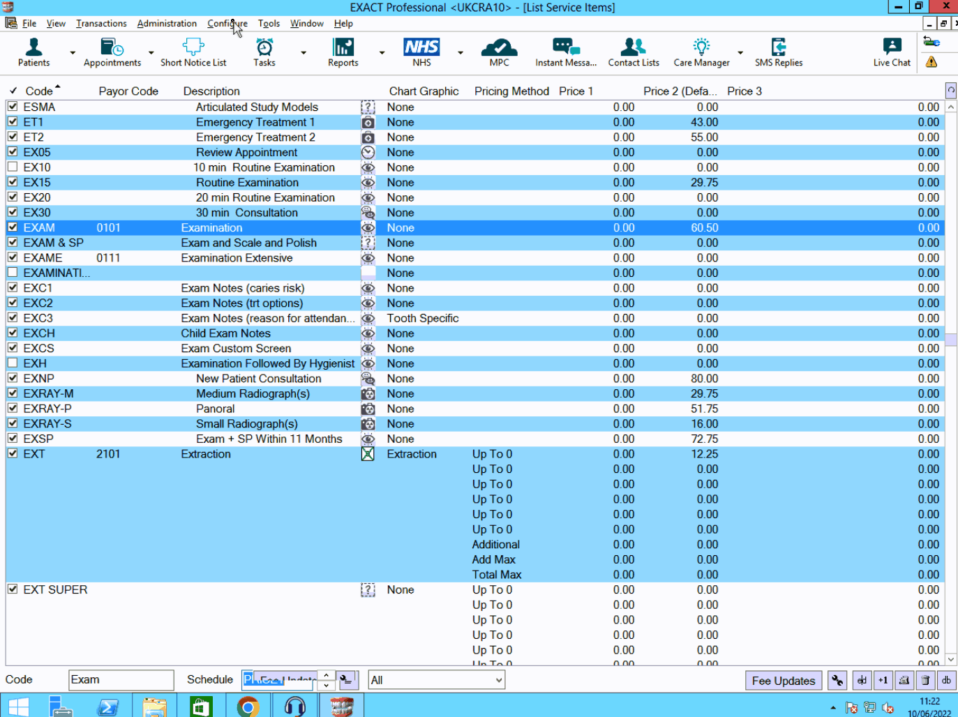Open the NHS module
The image size is (958, 717).
pyautogui.click(x=421, y=52)
